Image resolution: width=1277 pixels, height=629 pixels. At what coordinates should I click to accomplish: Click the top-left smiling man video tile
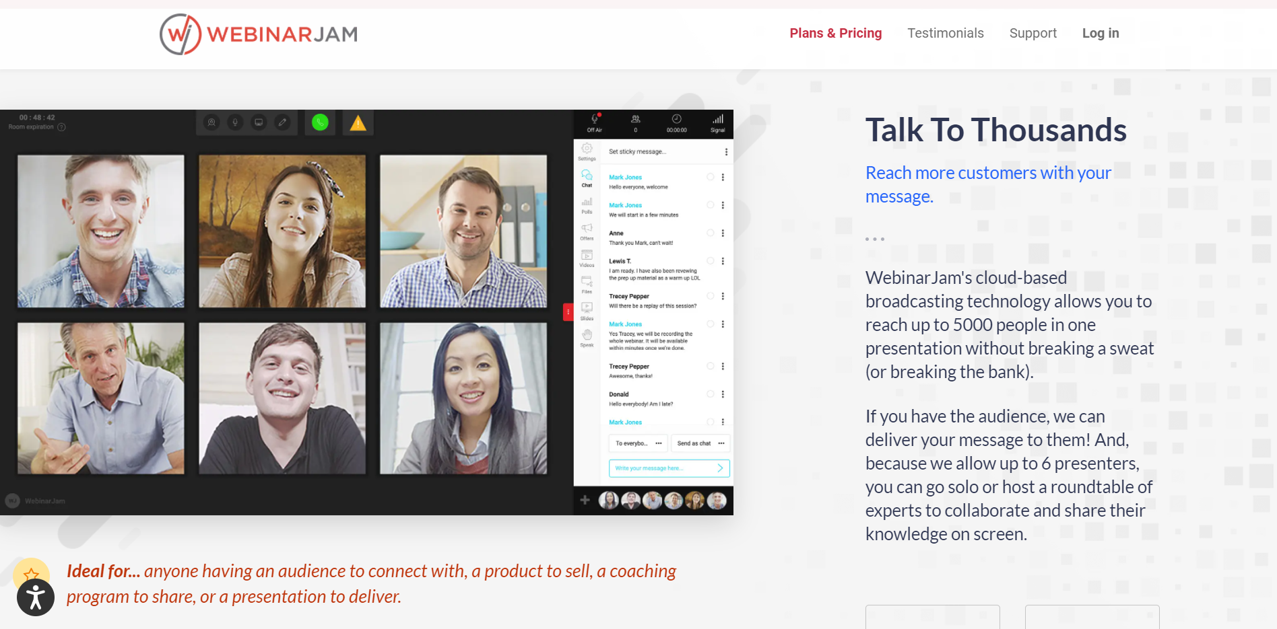101,231
